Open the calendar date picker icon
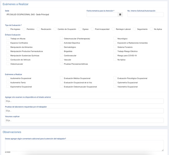The height and width of the screenshot is (155, 169). [x=120, y=14]
